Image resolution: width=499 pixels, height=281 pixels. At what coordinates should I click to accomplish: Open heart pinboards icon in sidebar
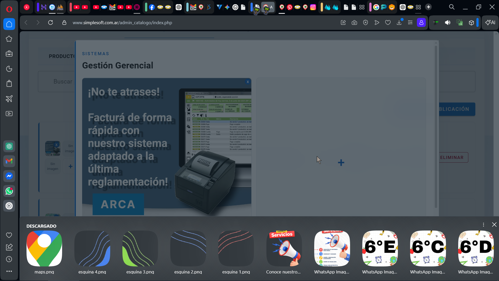click(x=9, y=235)
